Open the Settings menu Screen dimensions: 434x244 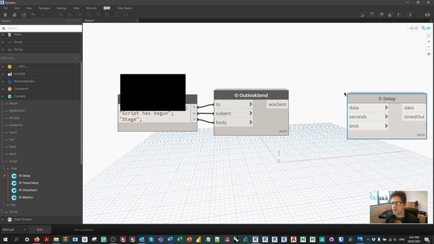click(x=62, y=8)
